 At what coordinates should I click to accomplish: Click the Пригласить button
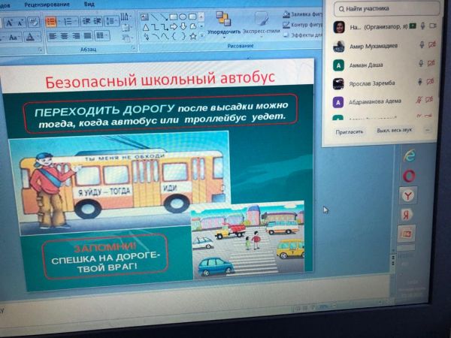click(350, 131)
